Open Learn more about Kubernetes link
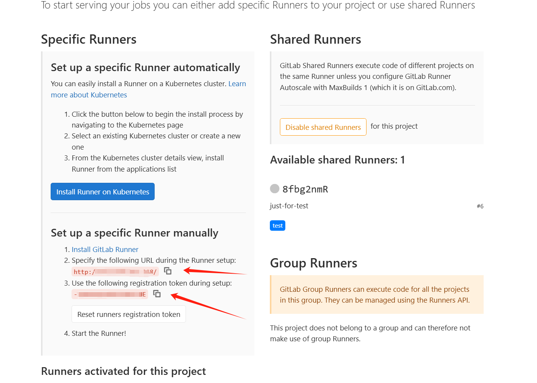The image size is (537, 383). (x=148, y=89)
